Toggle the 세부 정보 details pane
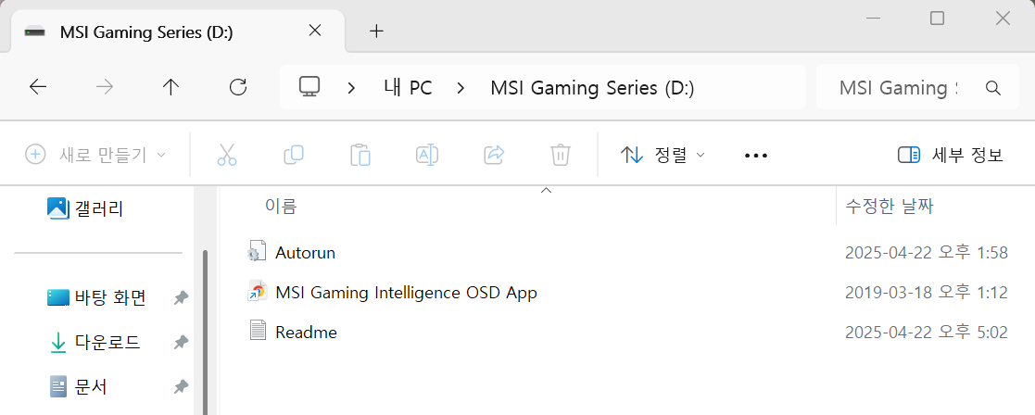The height and width of the screenshot is (415, 1035). pyautogui.click(x=951, y=156)
